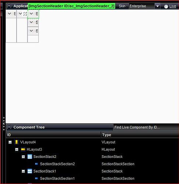
Task: Collapse the first section header chevron
Action: [x=10, y=14]
